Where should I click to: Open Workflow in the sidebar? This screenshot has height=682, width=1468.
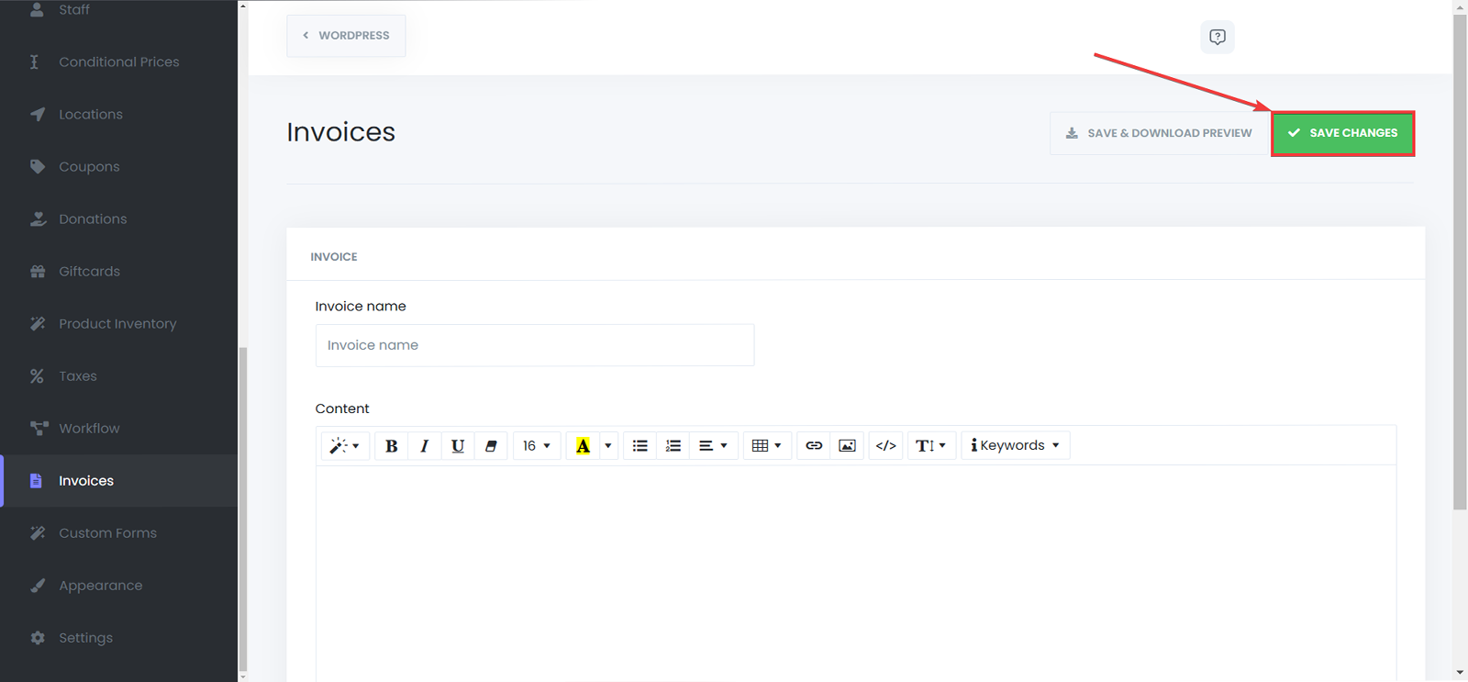click(x=89, y=429)
